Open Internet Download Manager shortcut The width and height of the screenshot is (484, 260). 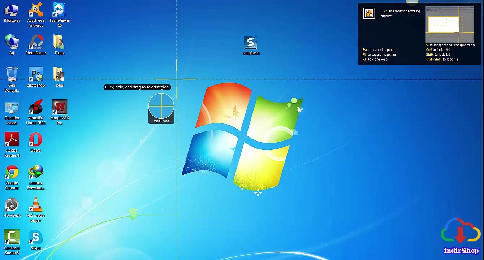point(36,178)
